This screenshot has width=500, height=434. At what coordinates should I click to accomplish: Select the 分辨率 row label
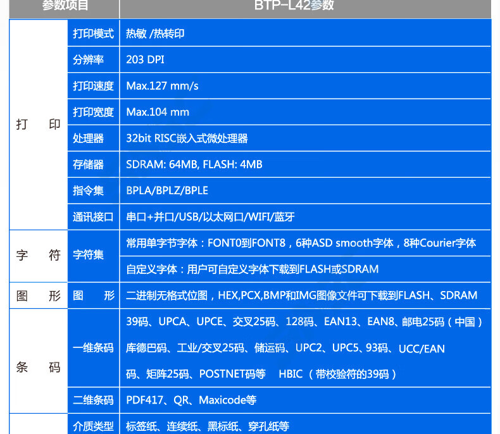pyautogui.click(x=89, y=59)
